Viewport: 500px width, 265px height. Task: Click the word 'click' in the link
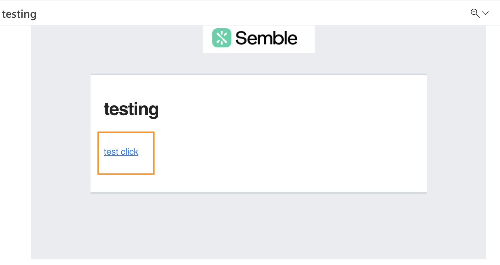coord(129,152)
